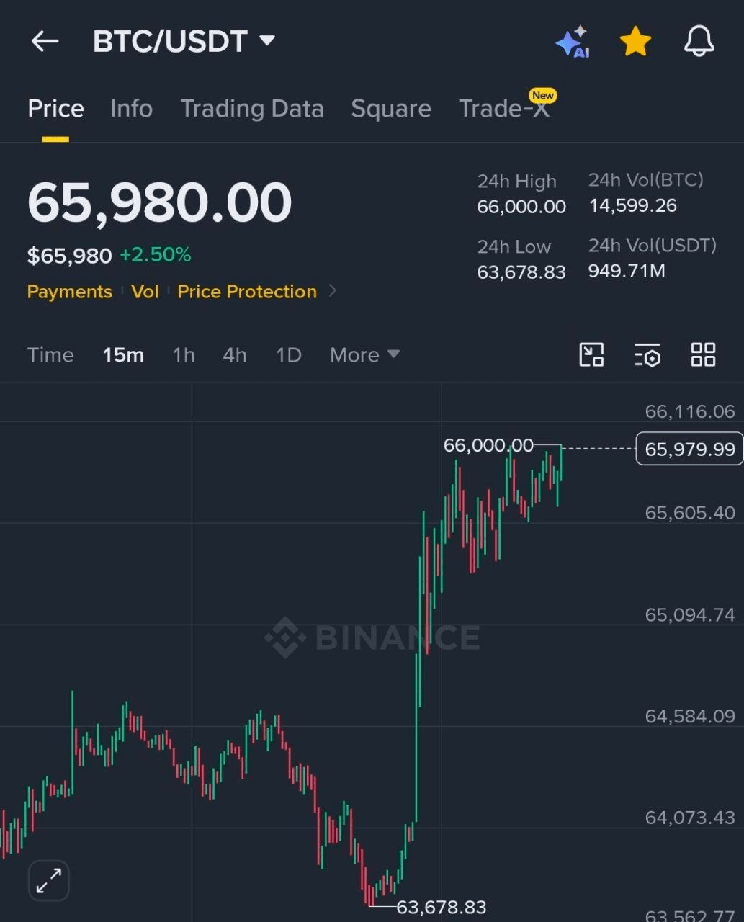Expand chart to fullscreen with arrows icon
744x922 pixels.
[49, 880]
